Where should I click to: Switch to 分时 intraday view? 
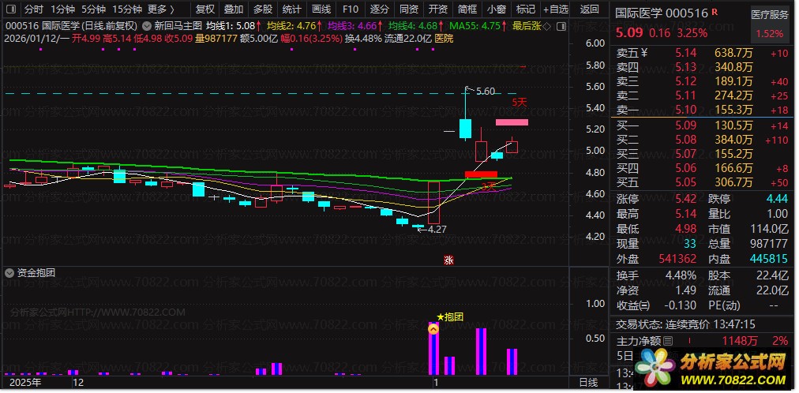point(34,9)
